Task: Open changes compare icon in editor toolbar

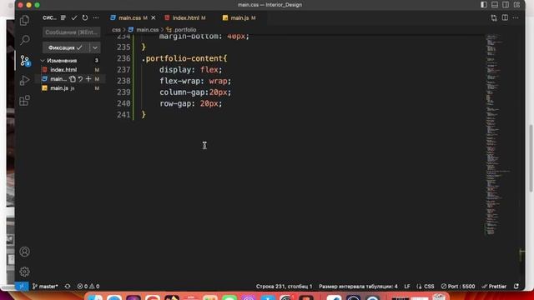Action: click(x=494, y=17)
